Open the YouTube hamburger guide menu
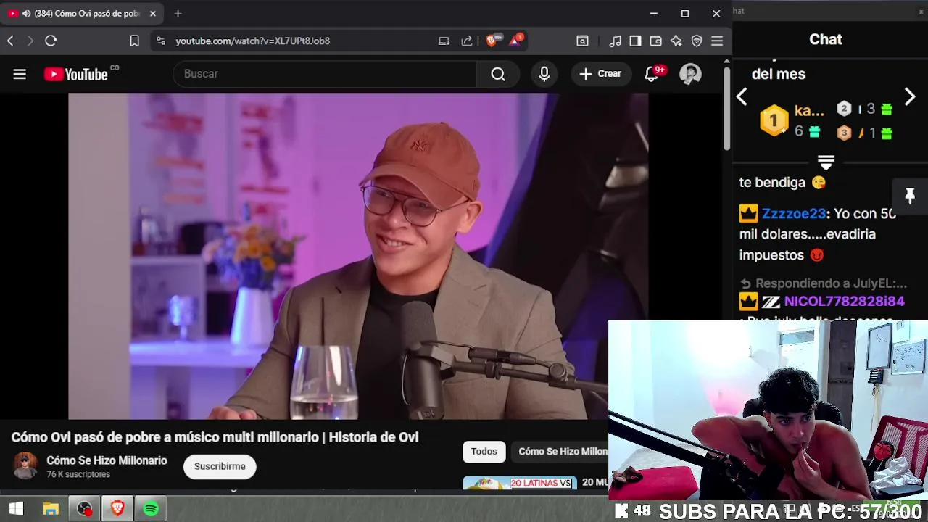Viewport: 928px width, 522px height. pos(20,74)
